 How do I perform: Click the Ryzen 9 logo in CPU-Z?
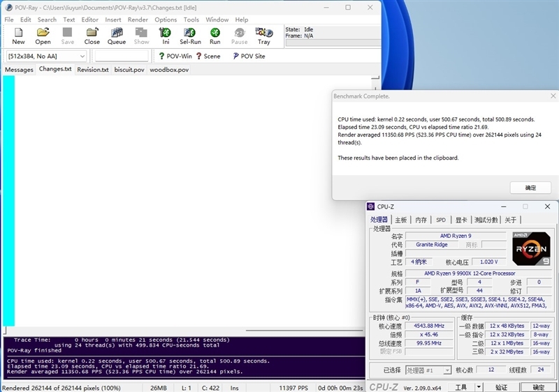pyautogui.click(x=531, y=248)
